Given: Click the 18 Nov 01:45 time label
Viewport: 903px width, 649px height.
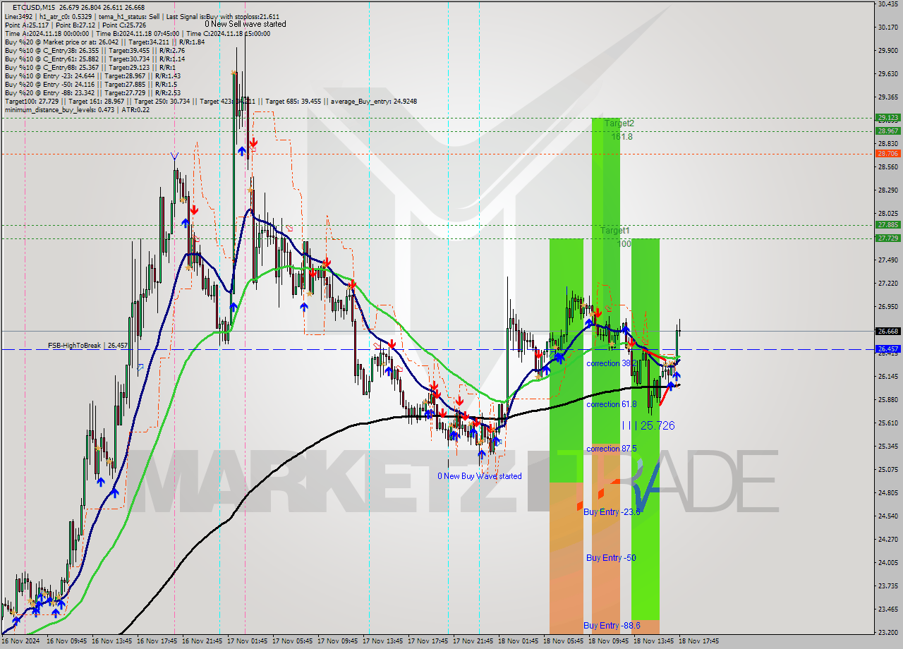Looking at the screenshot, I should coord(518,641).
